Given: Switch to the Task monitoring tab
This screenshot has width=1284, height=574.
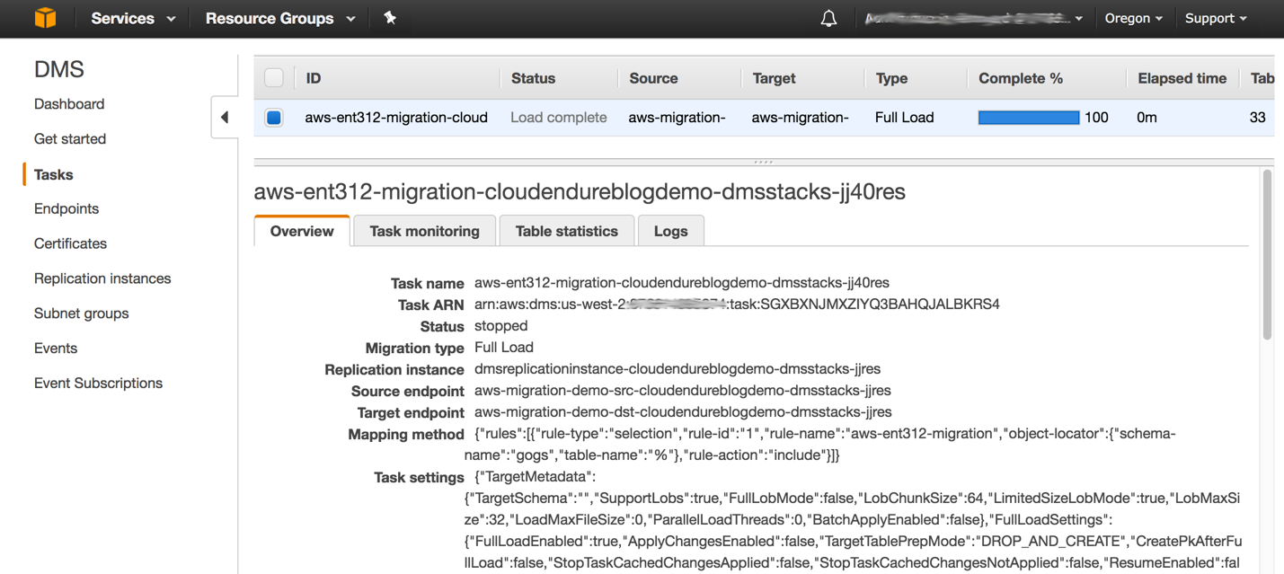Looking at the screenshot, I should pos(424,231).
